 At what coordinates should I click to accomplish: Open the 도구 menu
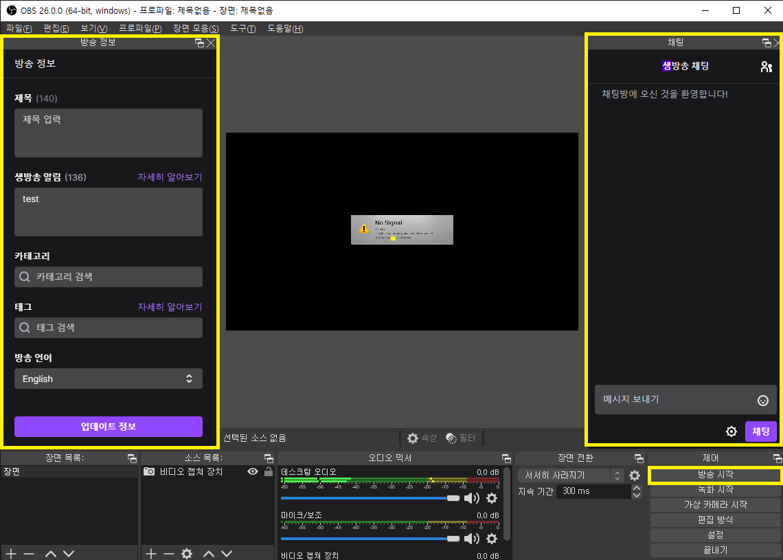tap(242, 28)
